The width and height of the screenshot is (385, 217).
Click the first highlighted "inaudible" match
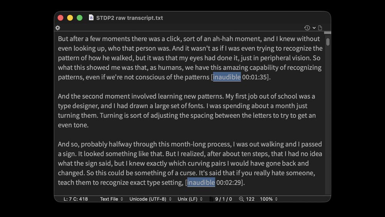(x=227, y=77)
